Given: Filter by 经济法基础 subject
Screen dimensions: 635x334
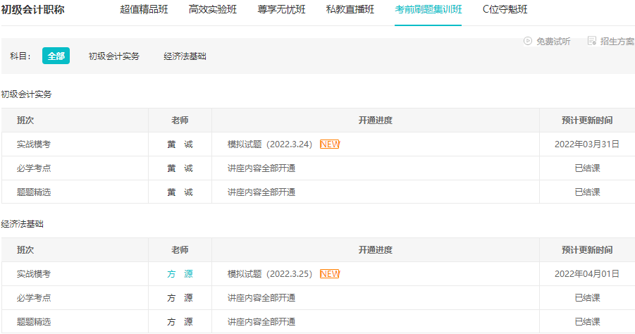Looking at the screenshot, I should click(185, 56).
